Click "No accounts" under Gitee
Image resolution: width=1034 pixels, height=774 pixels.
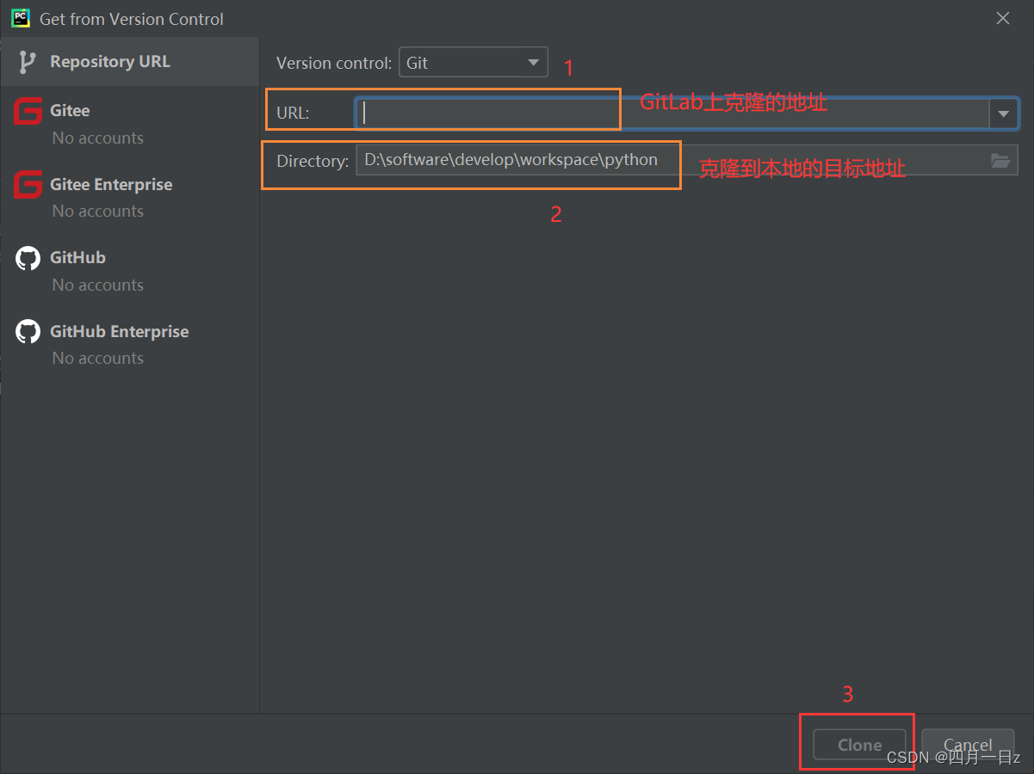click(x=97, y=138)
